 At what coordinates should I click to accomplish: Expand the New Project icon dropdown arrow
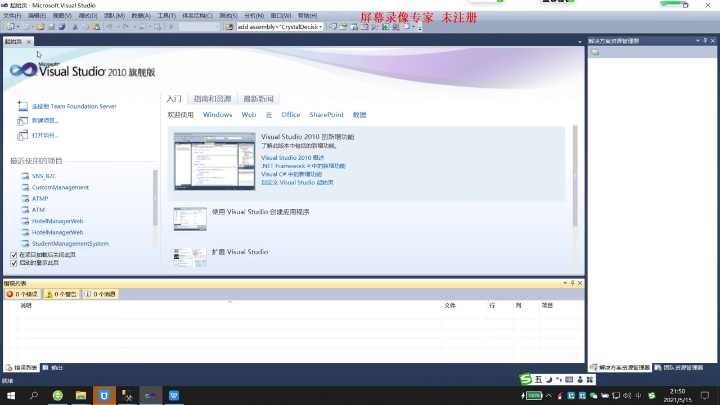(x=18, y=26)
